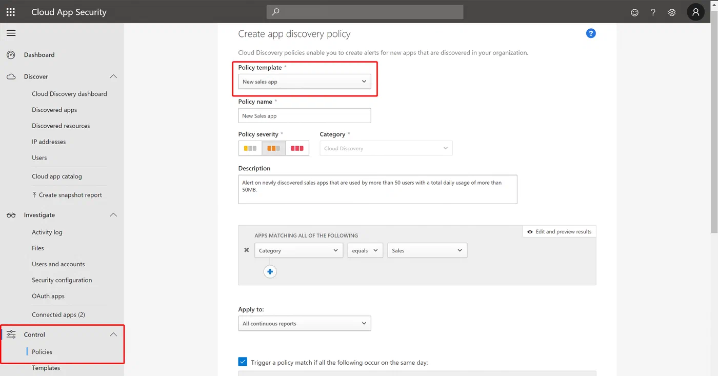
Task: Open Cloud Discovery dashboard
Action: pyautogui.click(x=69, y=94)
